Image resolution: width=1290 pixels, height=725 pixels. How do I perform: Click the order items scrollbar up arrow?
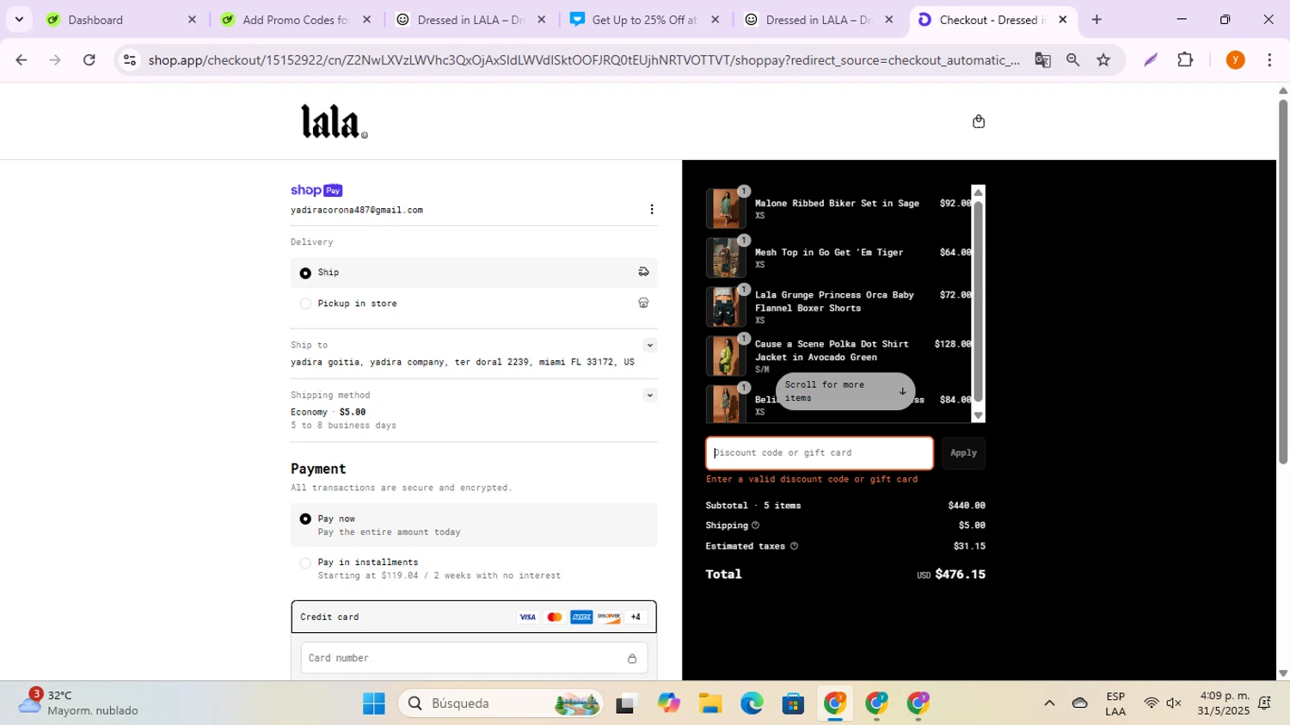(x=978, y=193)
